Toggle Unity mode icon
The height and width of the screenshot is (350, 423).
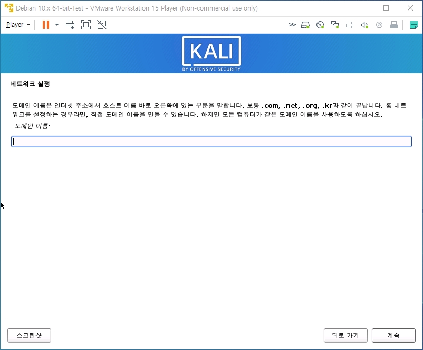click(102, 25)
